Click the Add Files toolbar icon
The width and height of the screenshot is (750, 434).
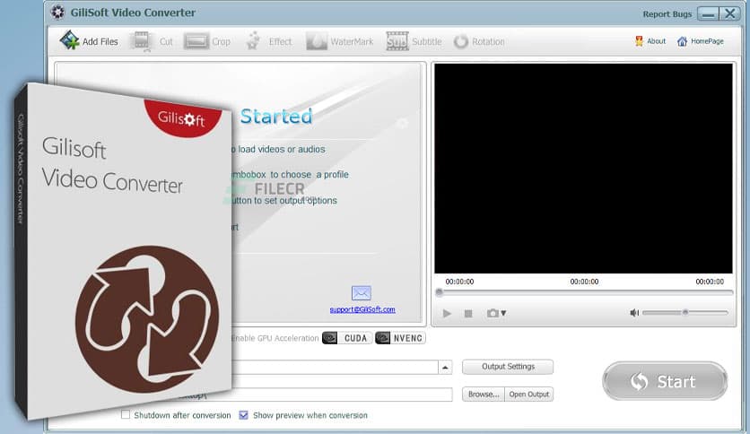(69, 40)
